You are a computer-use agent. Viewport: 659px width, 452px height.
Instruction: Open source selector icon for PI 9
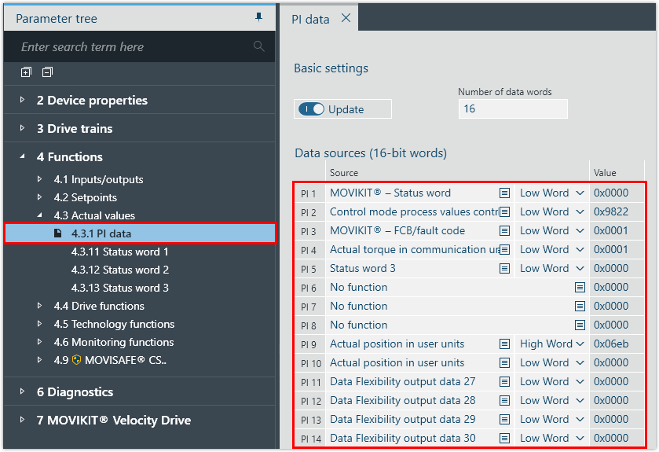[505, 344]
